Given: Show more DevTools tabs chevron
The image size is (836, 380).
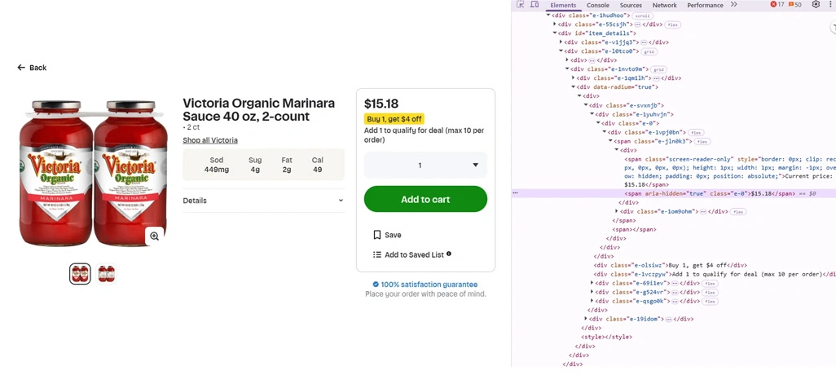Looking at the screenshot, I should click(733, 4).
